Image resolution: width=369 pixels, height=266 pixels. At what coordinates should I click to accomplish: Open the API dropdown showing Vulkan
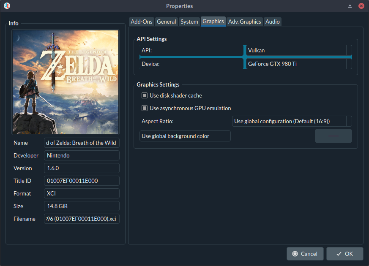coord(298,50)
